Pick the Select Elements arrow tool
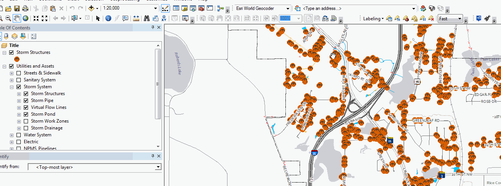The image size is (501, 186). point(98,18)
